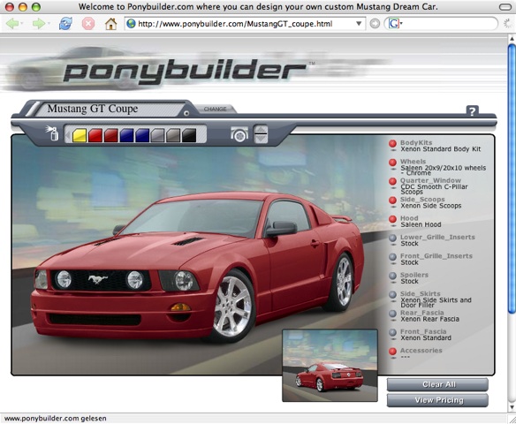This screenshot has width=516, height=424.
Task: Open the BodyKits category
Action: tap(416, 142)
